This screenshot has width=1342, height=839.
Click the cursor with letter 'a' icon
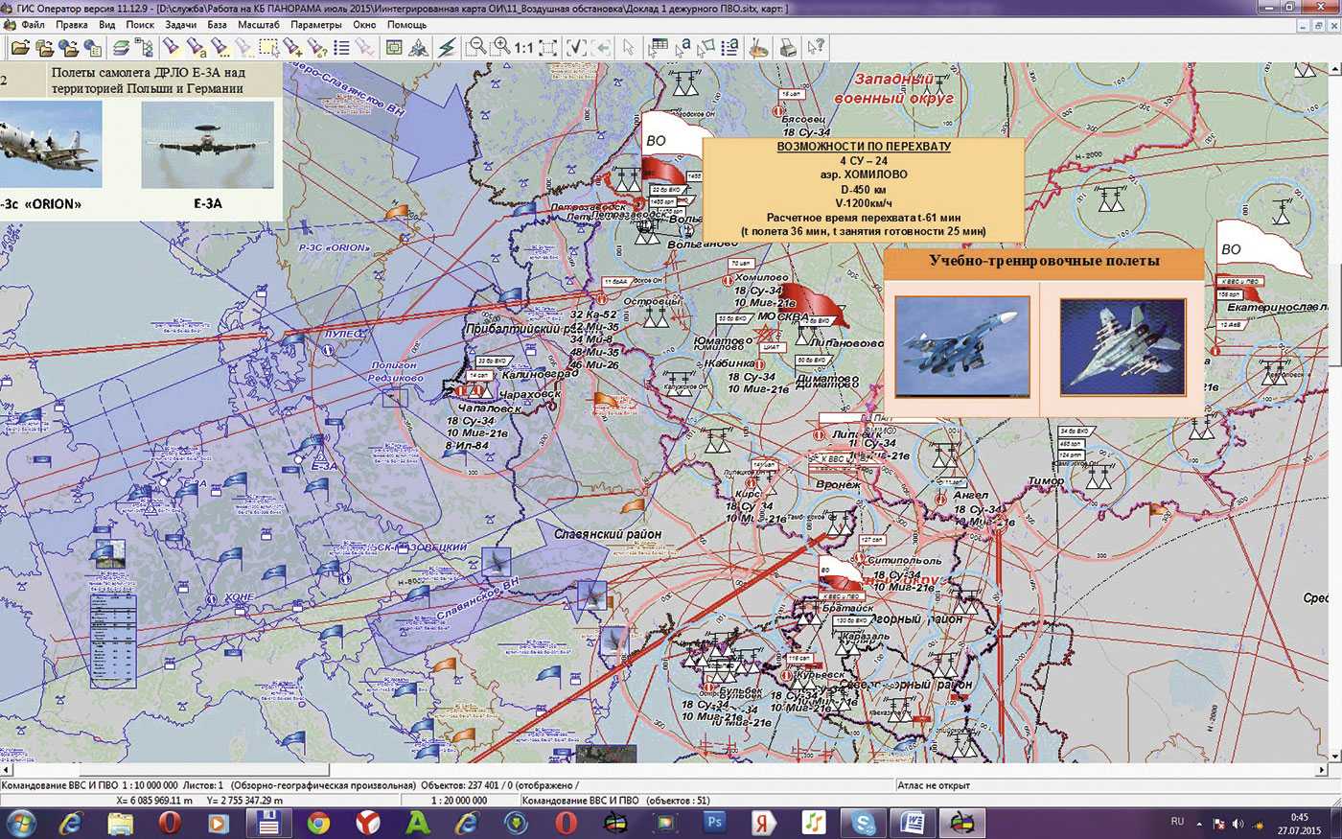pyautogui.click(x=683, y=47)
